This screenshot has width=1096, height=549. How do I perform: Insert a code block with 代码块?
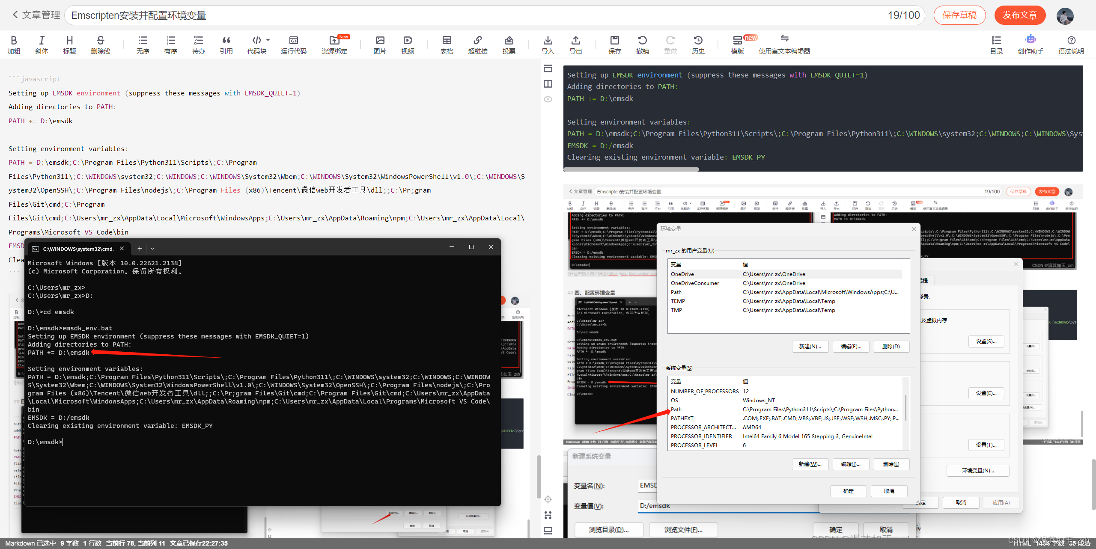(x=256, y=45)
